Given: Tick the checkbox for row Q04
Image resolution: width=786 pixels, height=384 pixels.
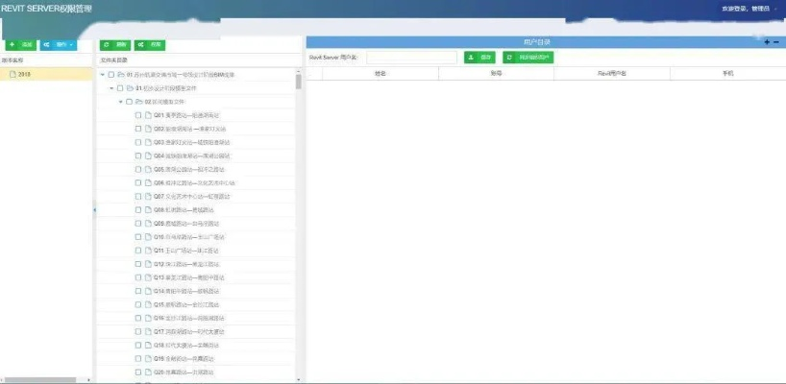Looking at the screenshot, I should [x=138, y=156].
